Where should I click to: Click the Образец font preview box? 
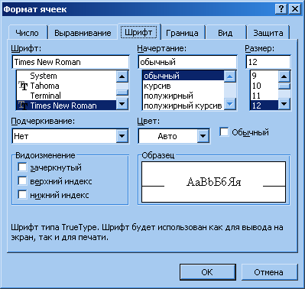point(213,182)
